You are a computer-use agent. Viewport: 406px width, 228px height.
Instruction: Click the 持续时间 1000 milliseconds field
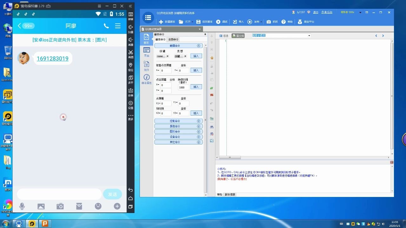coord(183,87)
